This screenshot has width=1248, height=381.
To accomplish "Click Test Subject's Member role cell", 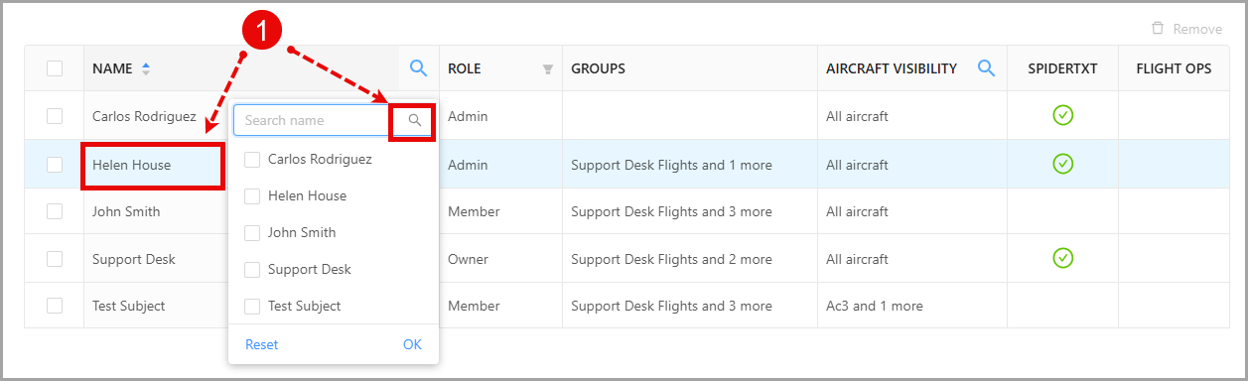I will (474, 306).
